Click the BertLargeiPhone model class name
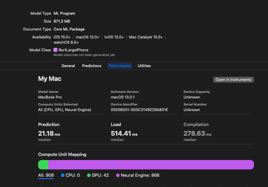The height and width of the screenshot is (187, 268). [73, 50]
